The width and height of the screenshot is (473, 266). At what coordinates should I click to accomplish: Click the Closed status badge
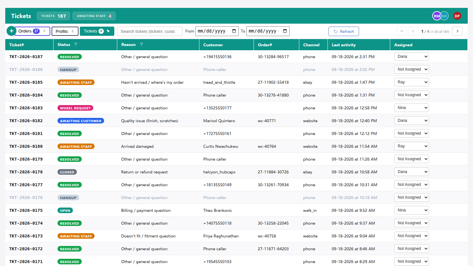click(x=67, y=172)
